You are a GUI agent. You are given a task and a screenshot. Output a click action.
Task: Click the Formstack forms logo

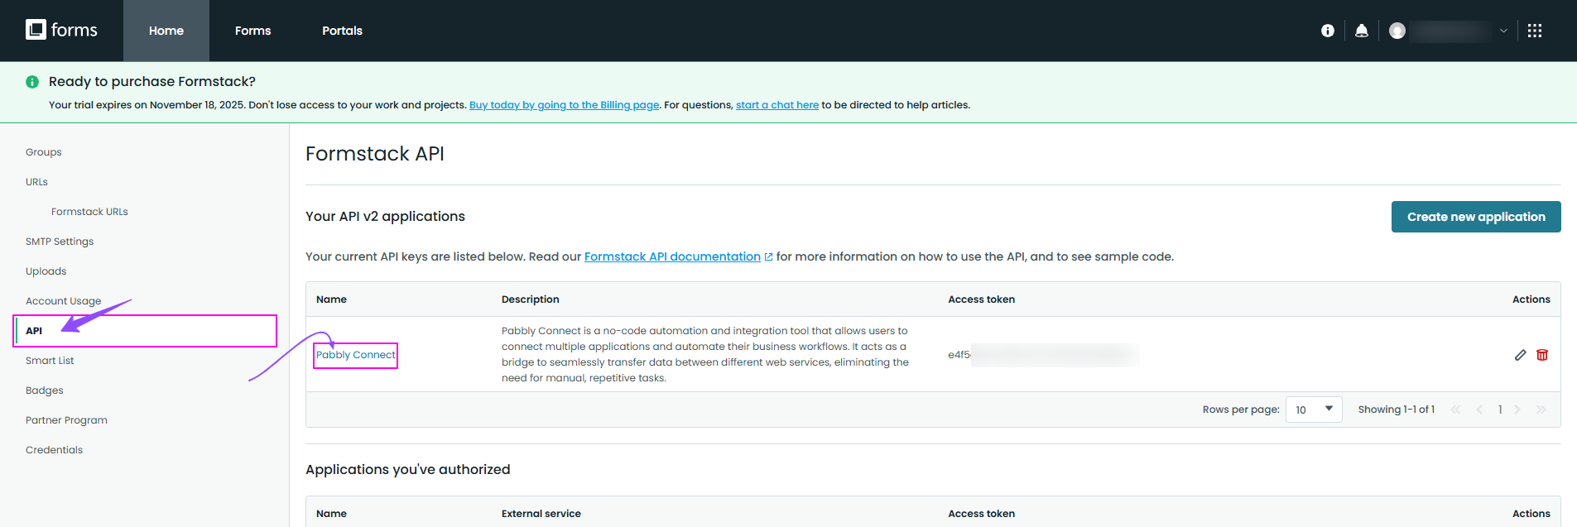coord(61,31)
